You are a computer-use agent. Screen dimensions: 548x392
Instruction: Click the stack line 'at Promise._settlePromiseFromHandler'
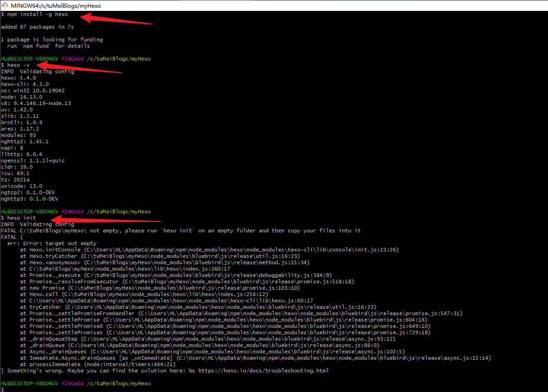(x=241, y=313)
